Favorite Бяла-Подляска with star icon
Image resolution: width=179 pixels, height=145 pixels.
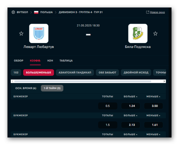[155, 34]
